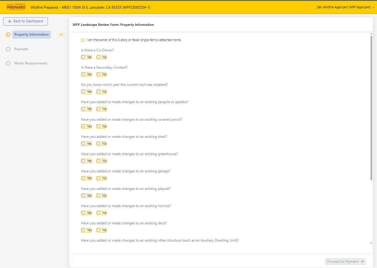Choose Yes for roof installation year known

[x=83, y=92]
